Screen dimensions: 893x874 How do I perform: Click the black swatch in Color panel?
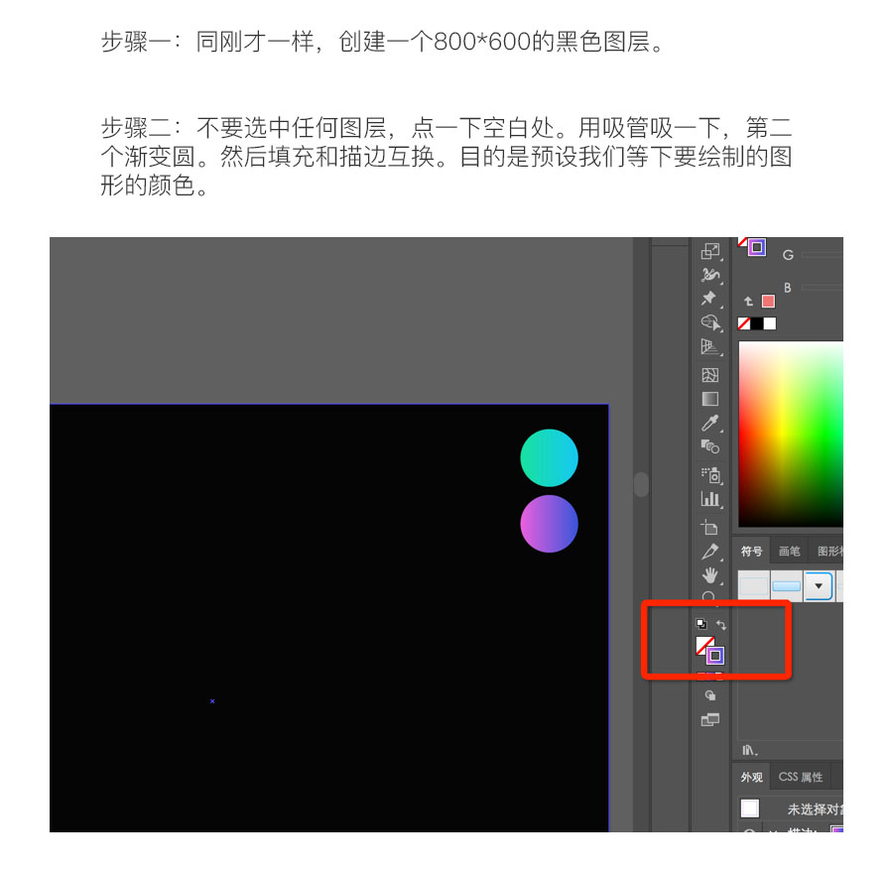[x=757, y=323]
